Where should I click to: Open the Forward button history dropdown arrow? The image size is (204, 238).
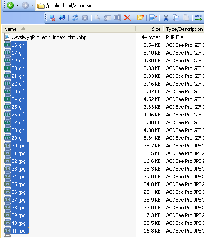(32, 6)
